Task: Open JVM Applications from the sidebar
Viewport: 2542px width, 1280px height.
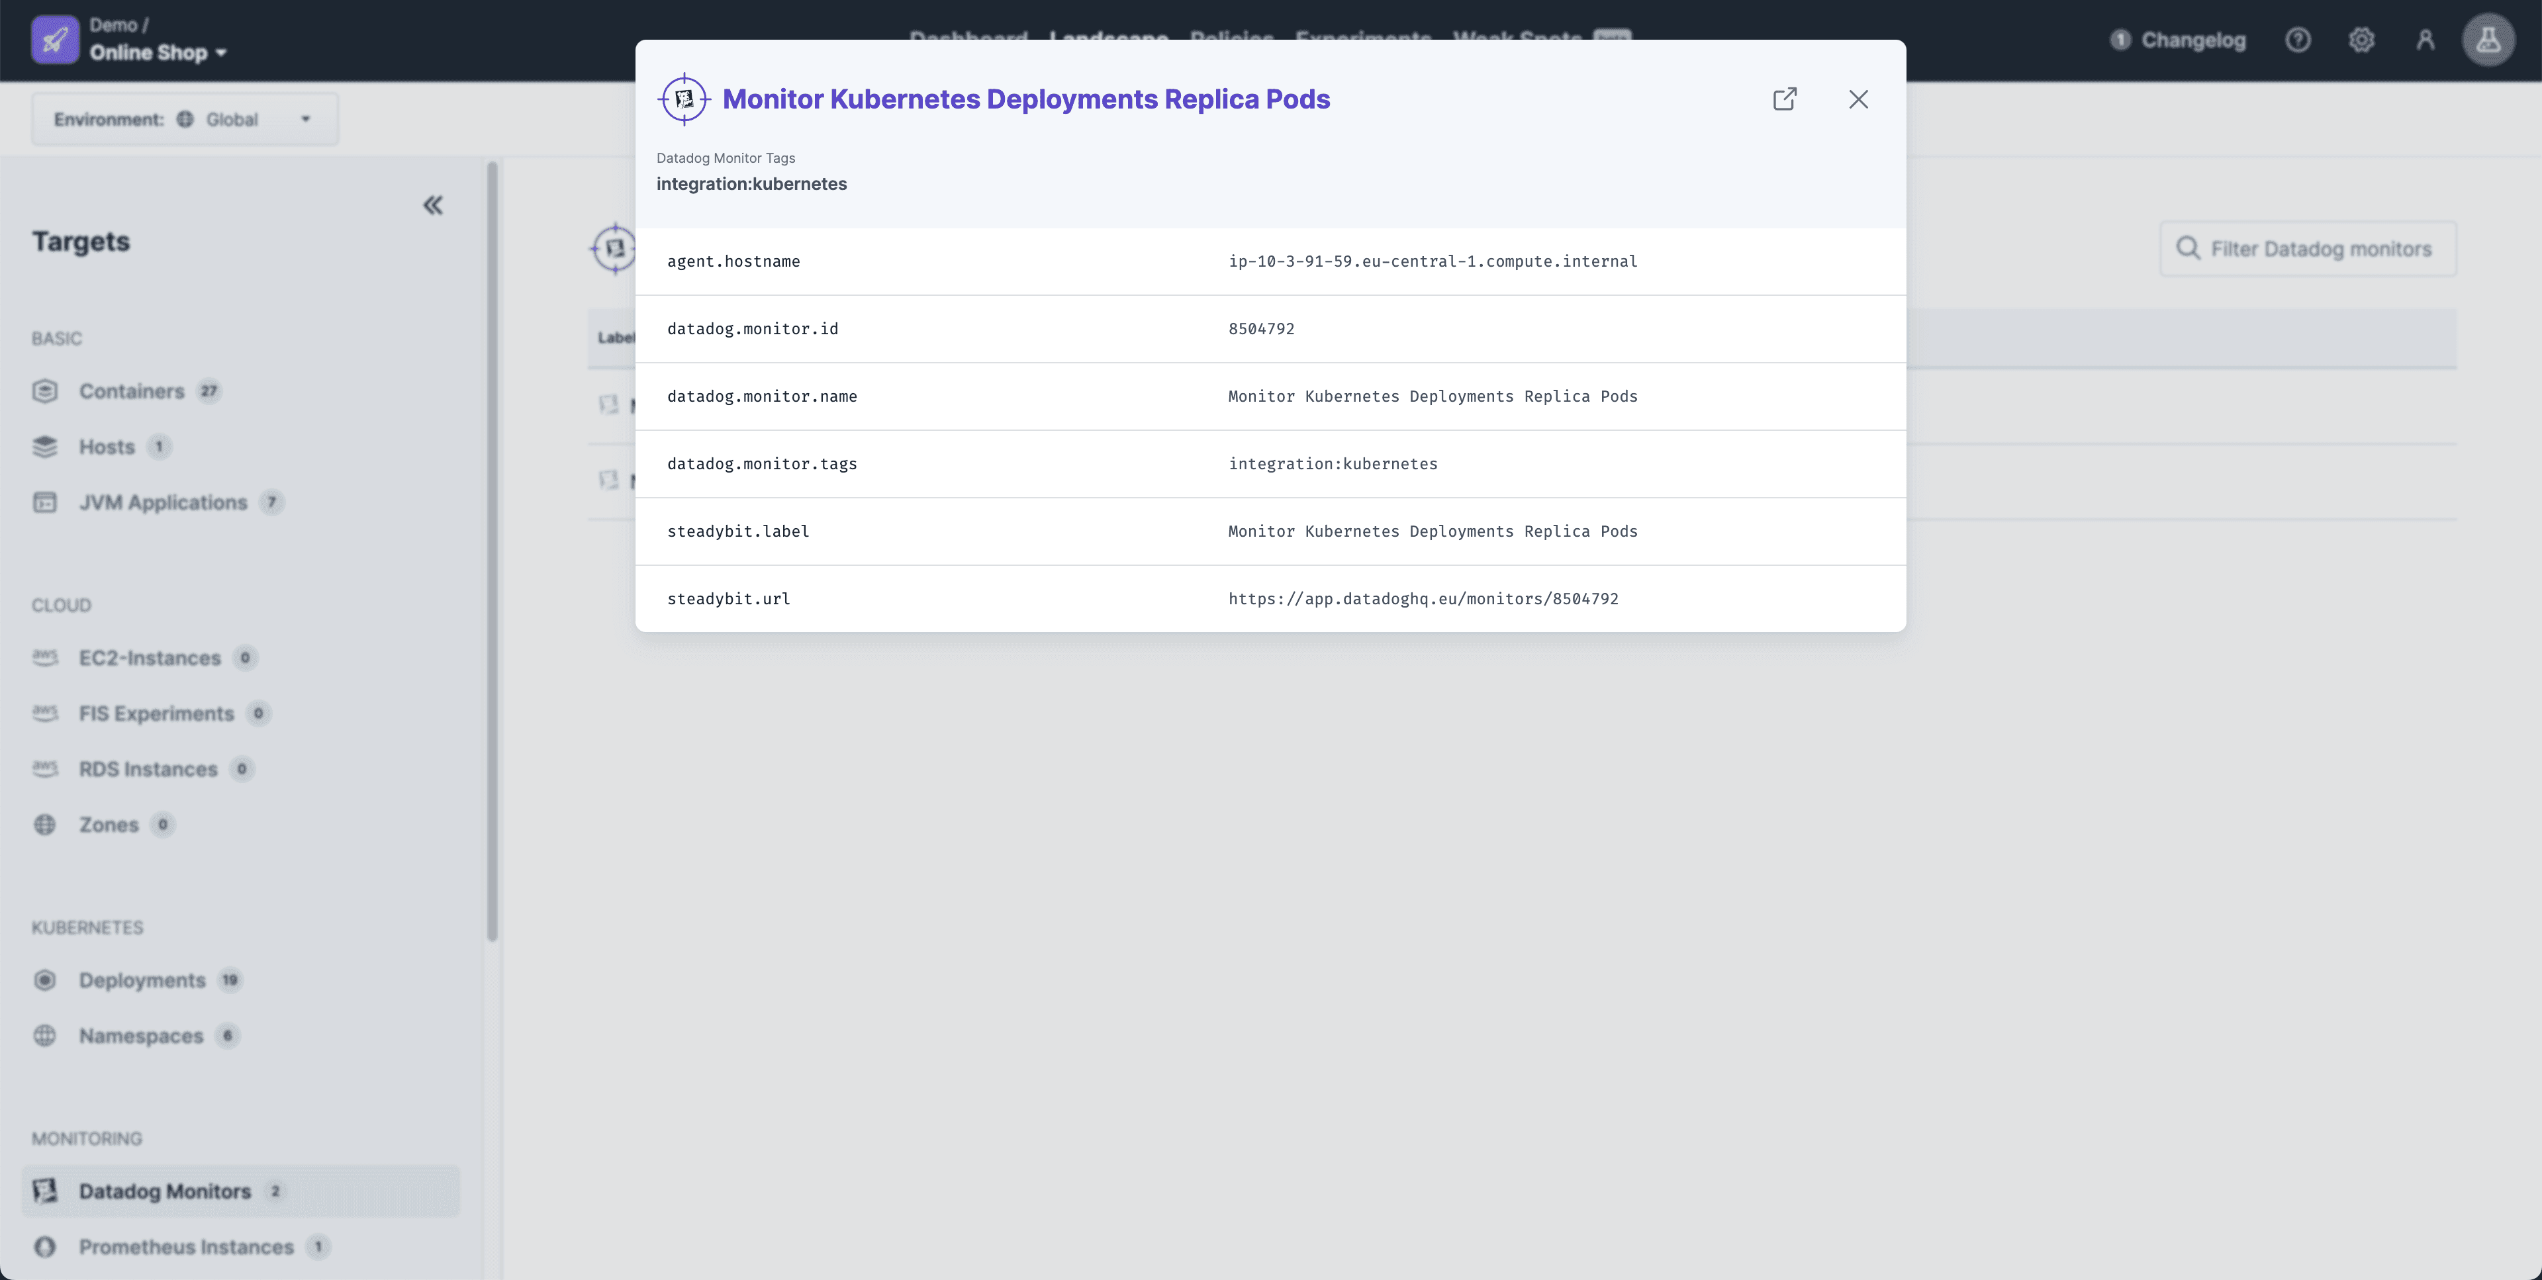Action: [46, 502]
